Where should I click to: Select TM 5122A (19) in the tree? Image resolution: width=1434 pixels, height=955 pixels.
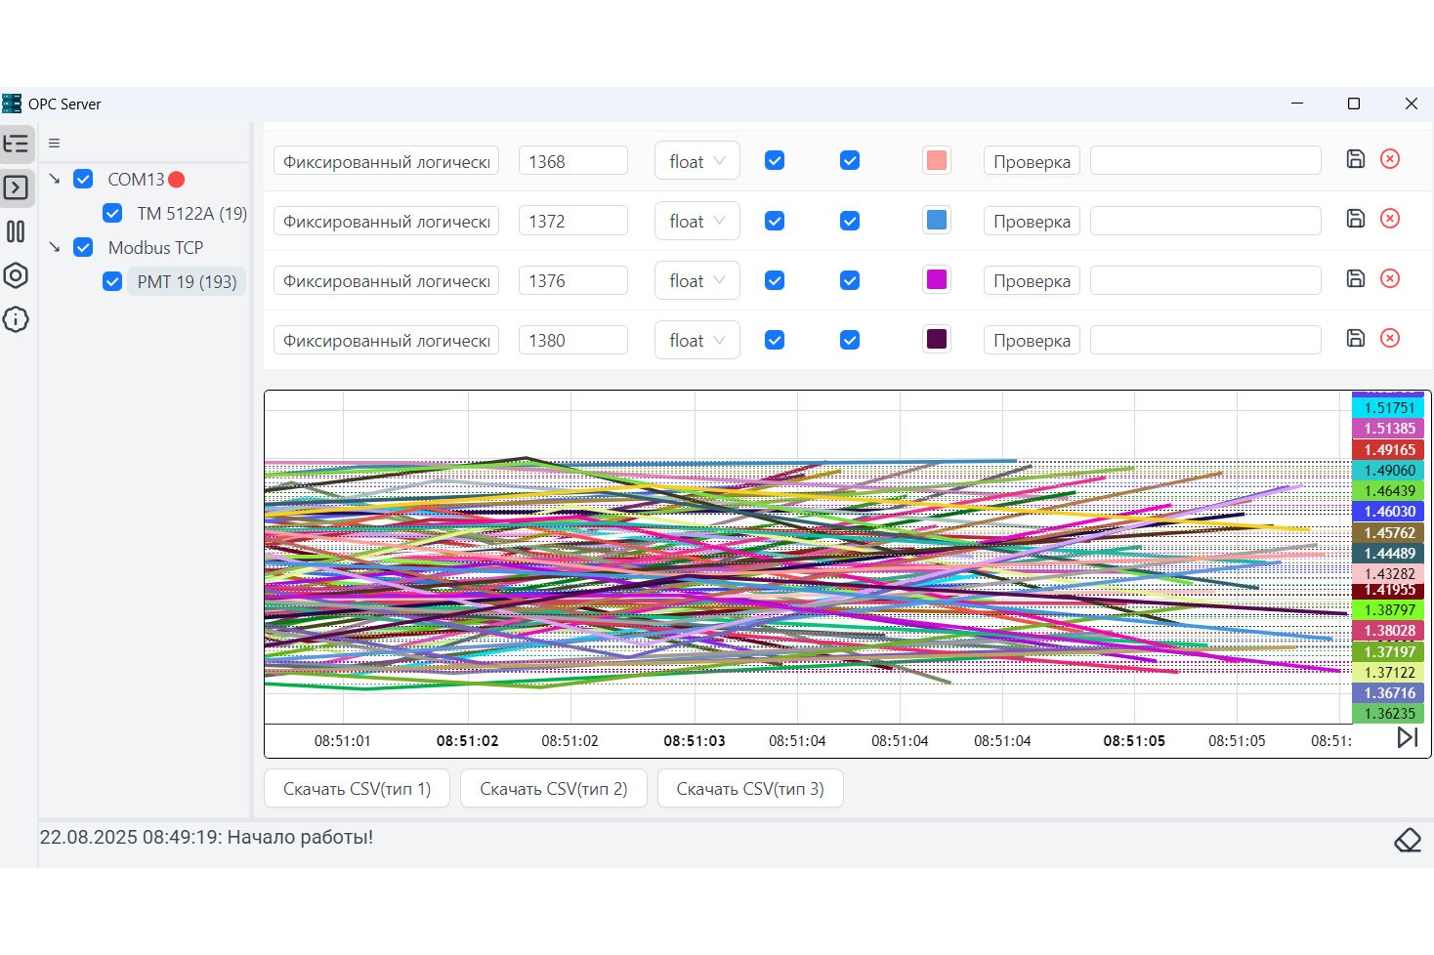[x=191, y=214]
